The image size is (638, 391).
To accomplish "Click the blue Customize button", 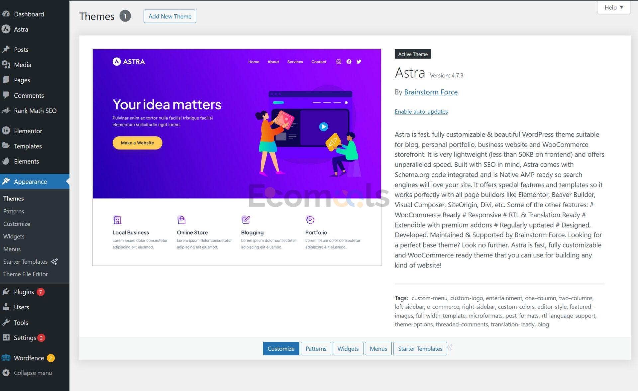I will click(x=281, y=348).
